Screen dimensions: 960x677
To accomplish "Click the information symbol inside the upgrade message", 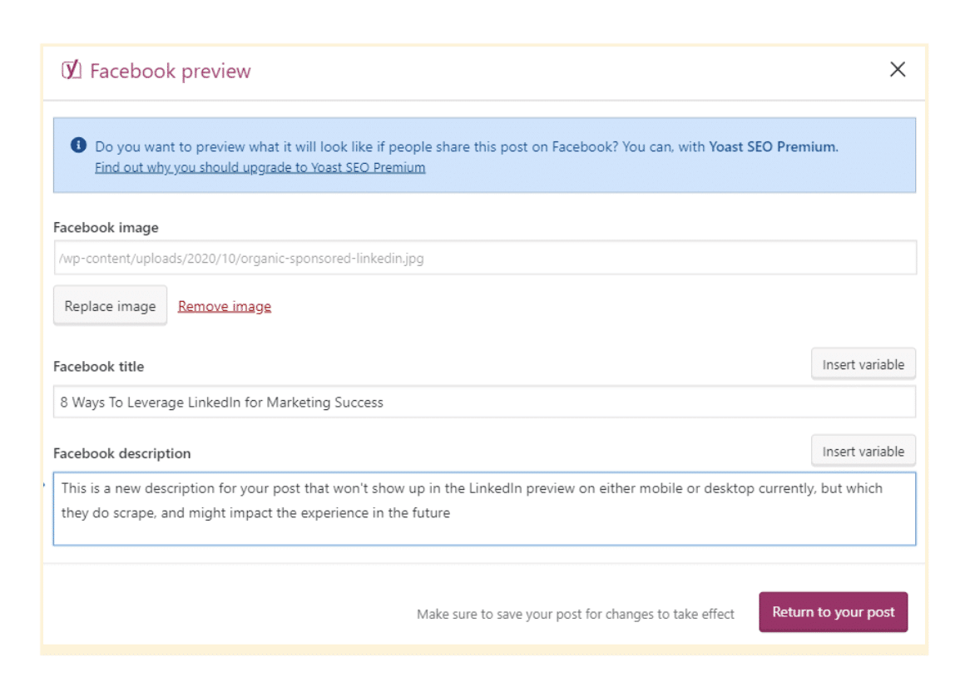I will coord(77,146).
